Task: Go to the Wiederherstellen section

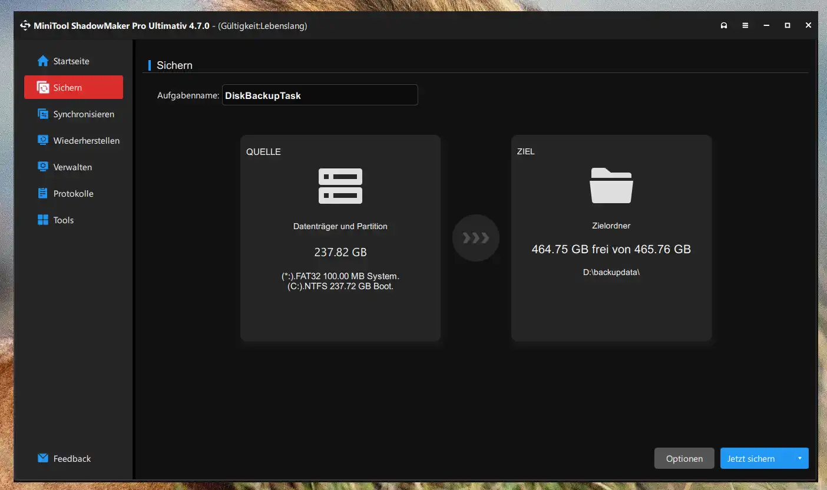Action: pyautogui.click(x=74, y=141)
